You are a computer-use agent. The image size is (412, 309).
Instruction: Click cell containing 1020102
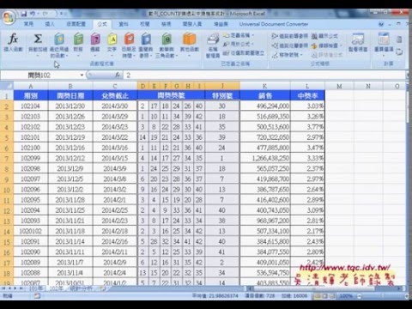point(31,231)
